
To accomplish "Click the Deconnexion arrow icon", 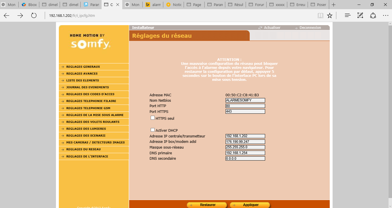I will pyautogui.click(x=296, y=28).
